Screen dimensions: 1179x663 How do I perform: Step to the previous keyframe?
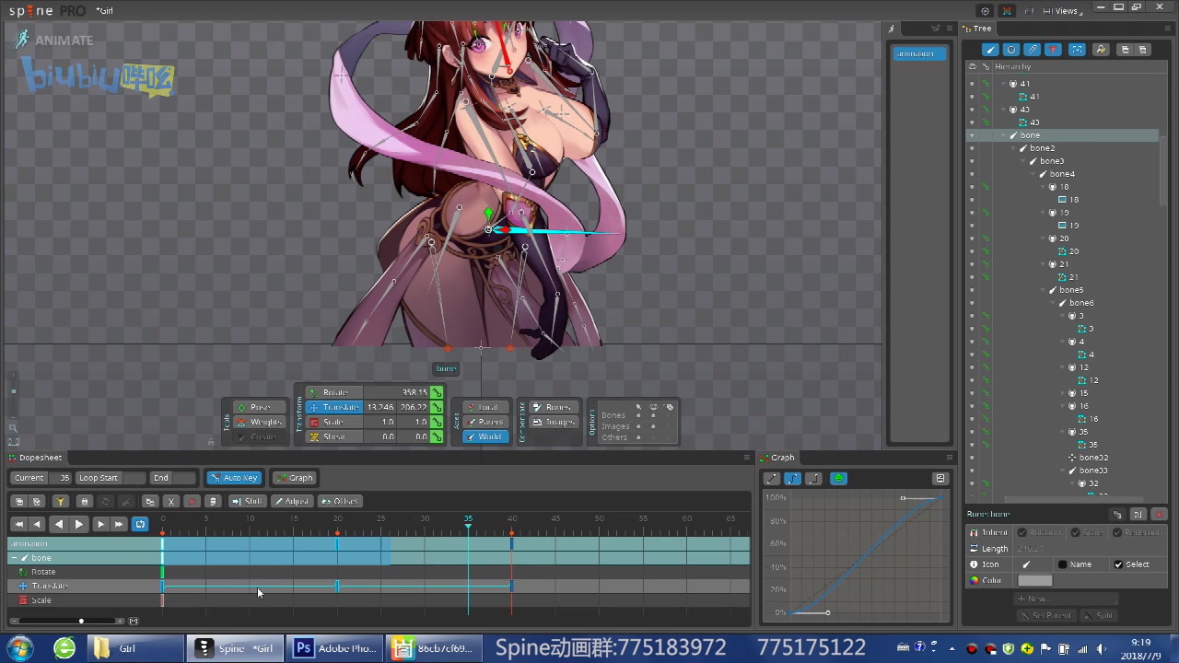(x=37, y=524)
